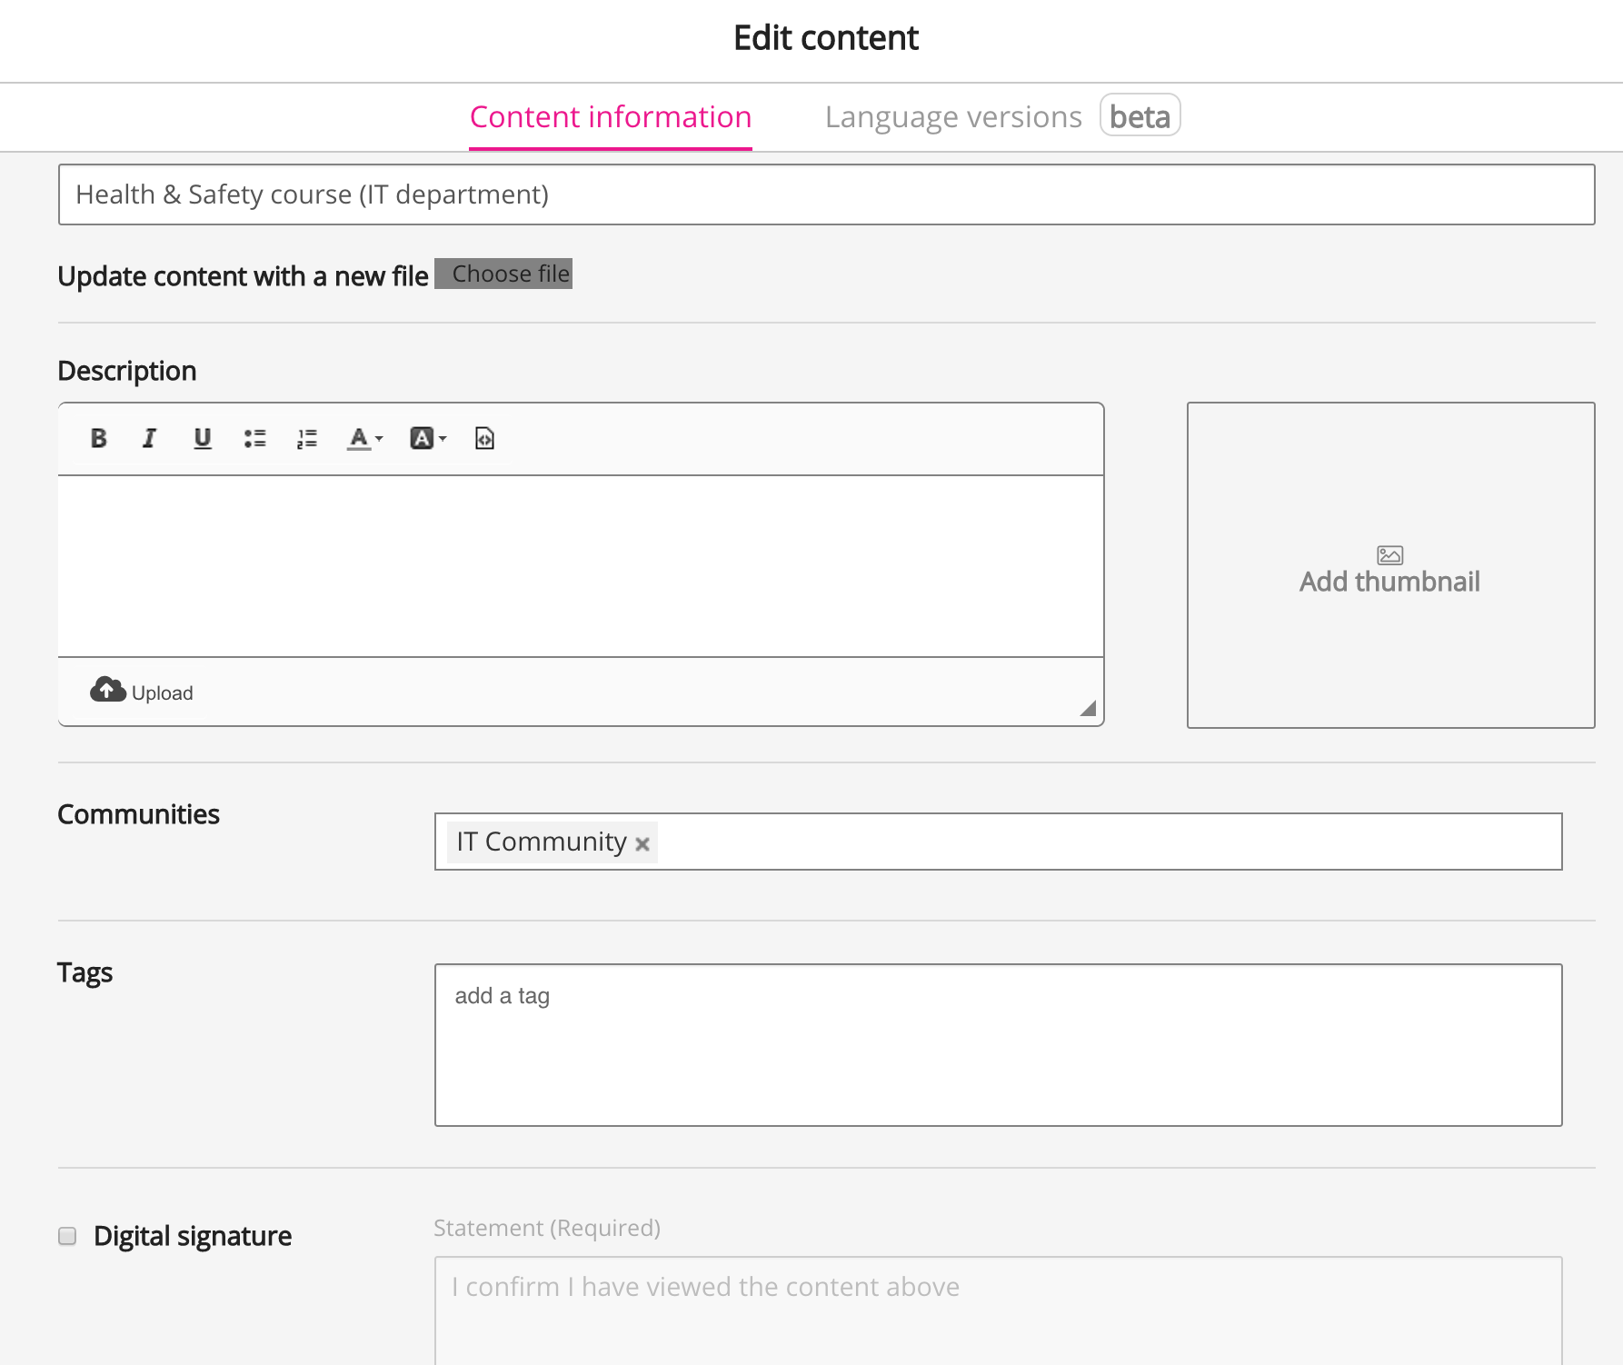The image size is (1623, 1365).
Task: Toggle bold formatting in the description editor
Action: pyautogui.click(x=99, y=439)
